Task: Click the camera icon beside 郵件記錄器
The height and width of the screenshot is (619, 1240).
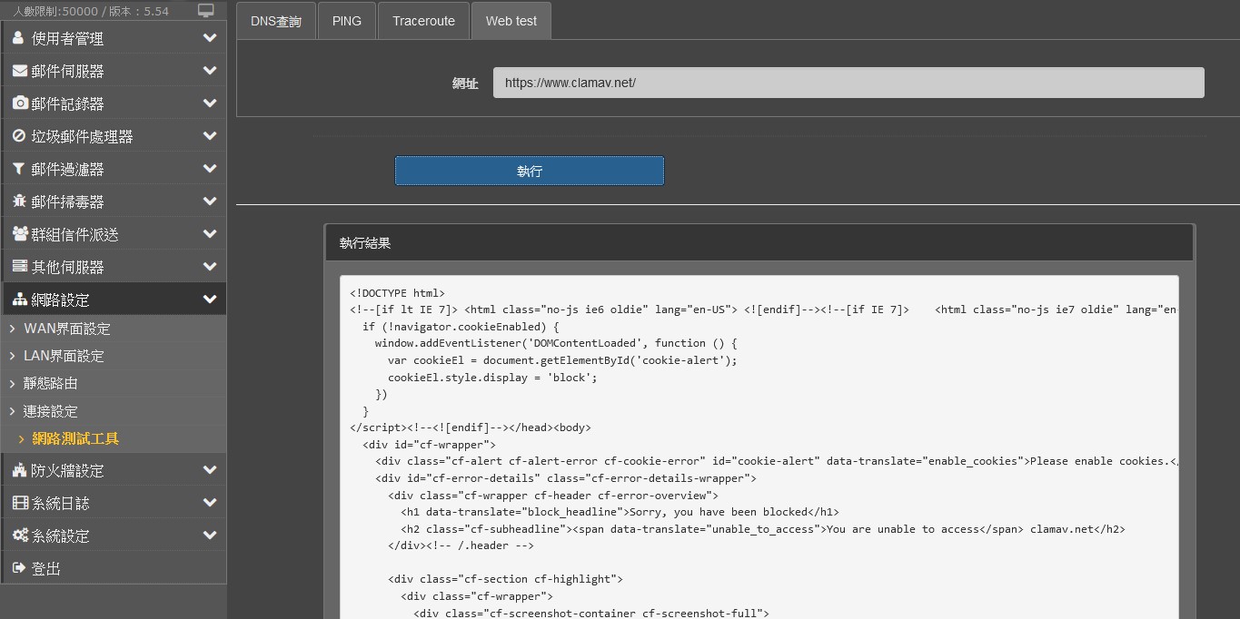Action: click(x=19, y=103)
